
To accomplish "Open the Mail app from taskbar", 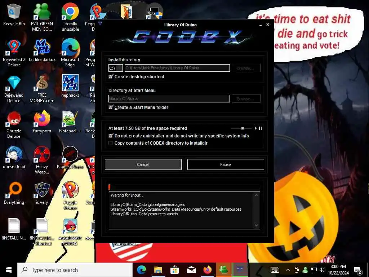I will (191, 270).
